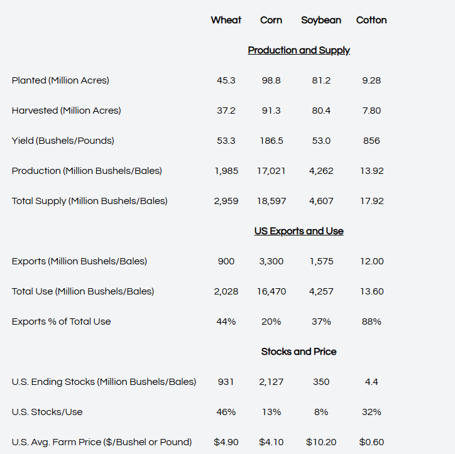Screen dimensions: 455x454
Task: Click the Wheat column header
Action: (226, 20)
